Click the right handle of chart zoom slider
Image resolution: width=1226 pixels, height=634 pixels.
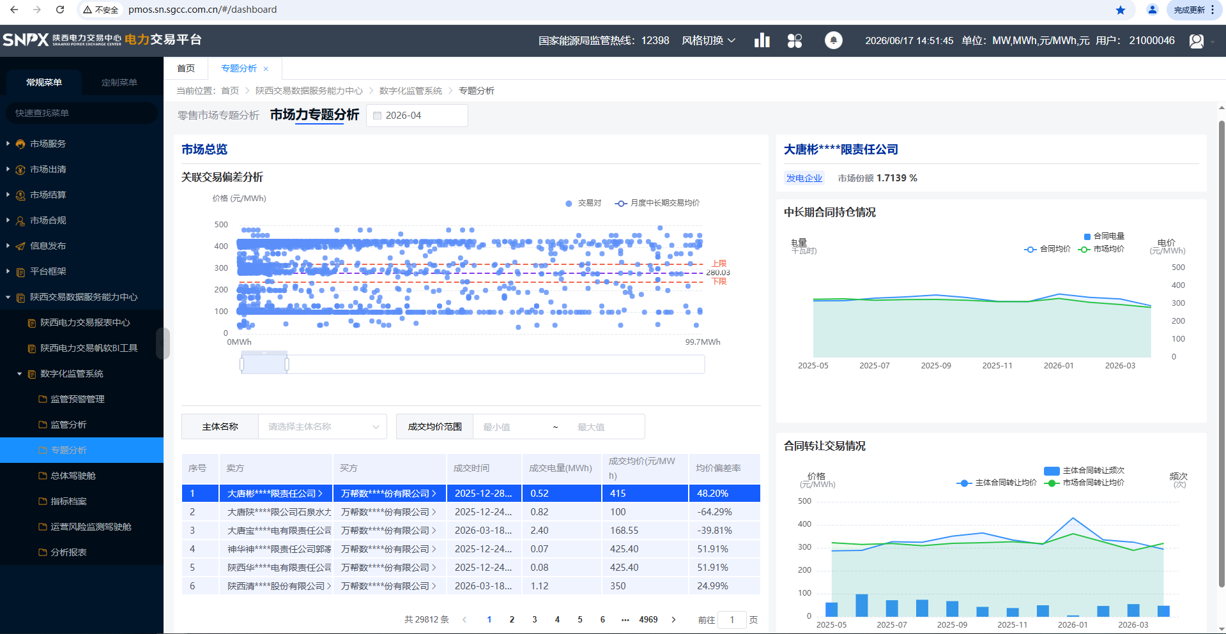pyautogui.click(x=287, y=364)
